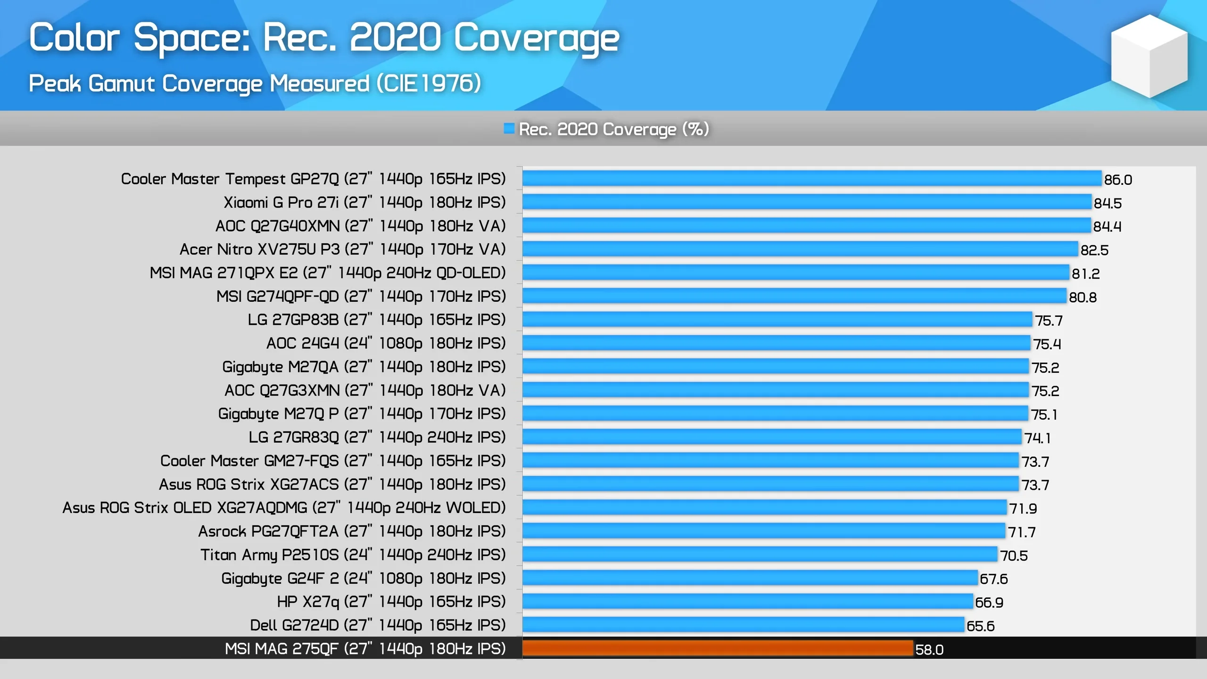Select the AOC Q27G40XMN row label
The image size is (1207, 679).
point(361,226)
